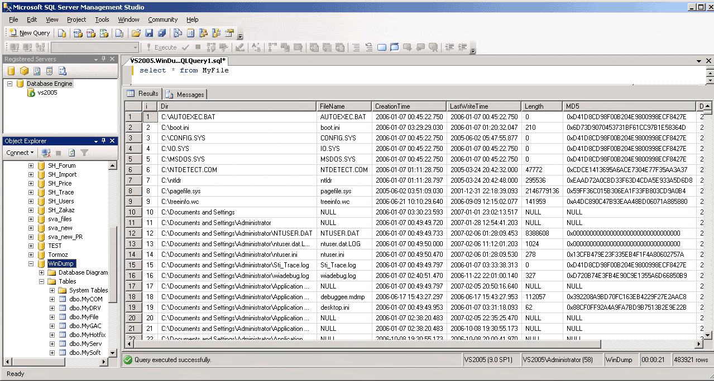Click the vs2005 registered server
The image size is (714, 381).
pos(47,92)
